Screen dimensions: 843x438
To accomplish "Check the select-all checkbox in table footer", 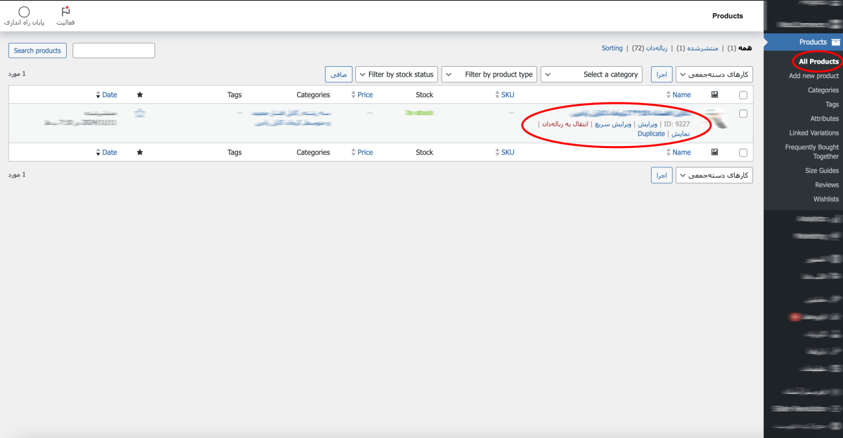I will [743, 153].
